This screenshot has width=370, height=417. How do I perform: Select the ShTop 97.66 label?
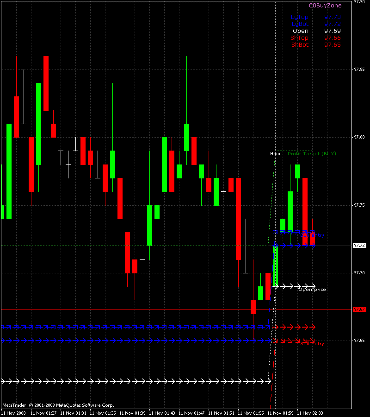315,38
